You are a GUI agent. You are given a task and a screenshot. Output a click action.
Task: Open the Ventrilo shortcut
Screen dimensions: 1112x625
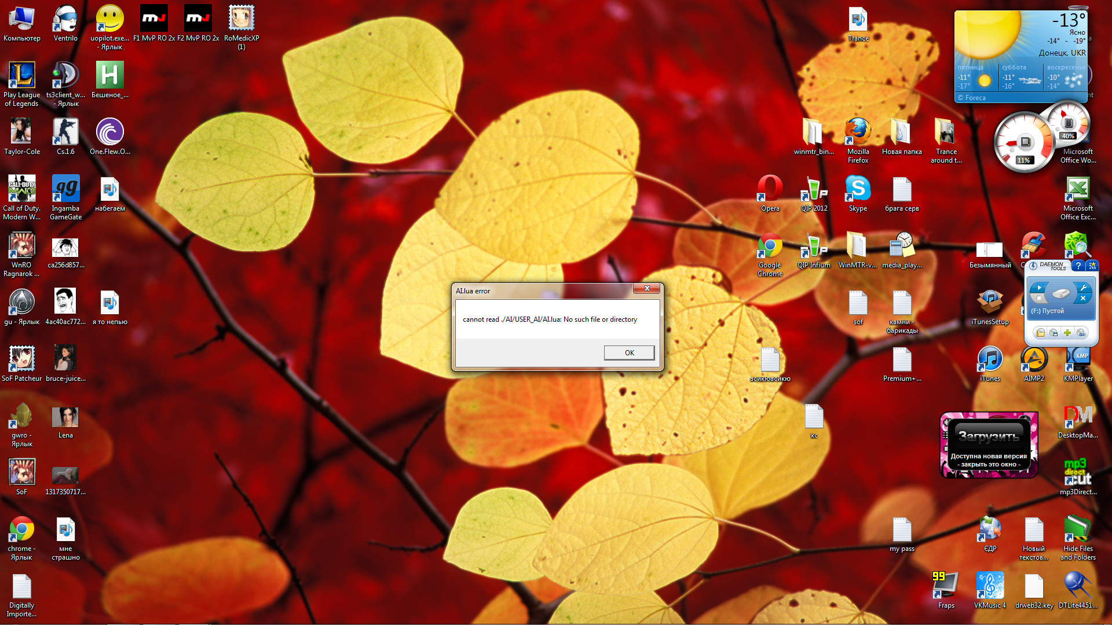pyautogui.click(x=65, y=23)
